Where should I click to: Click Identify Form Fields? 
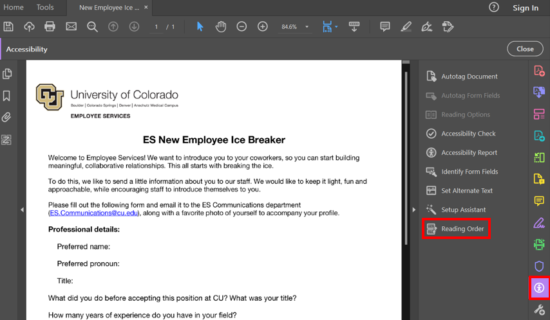click(x=462, y=172)
